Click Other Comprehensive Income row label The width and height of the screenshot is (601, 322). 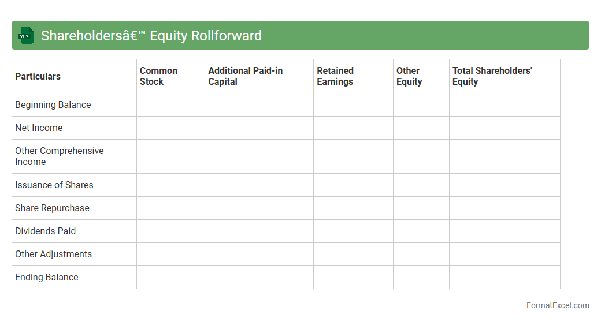tap(59, 156)
